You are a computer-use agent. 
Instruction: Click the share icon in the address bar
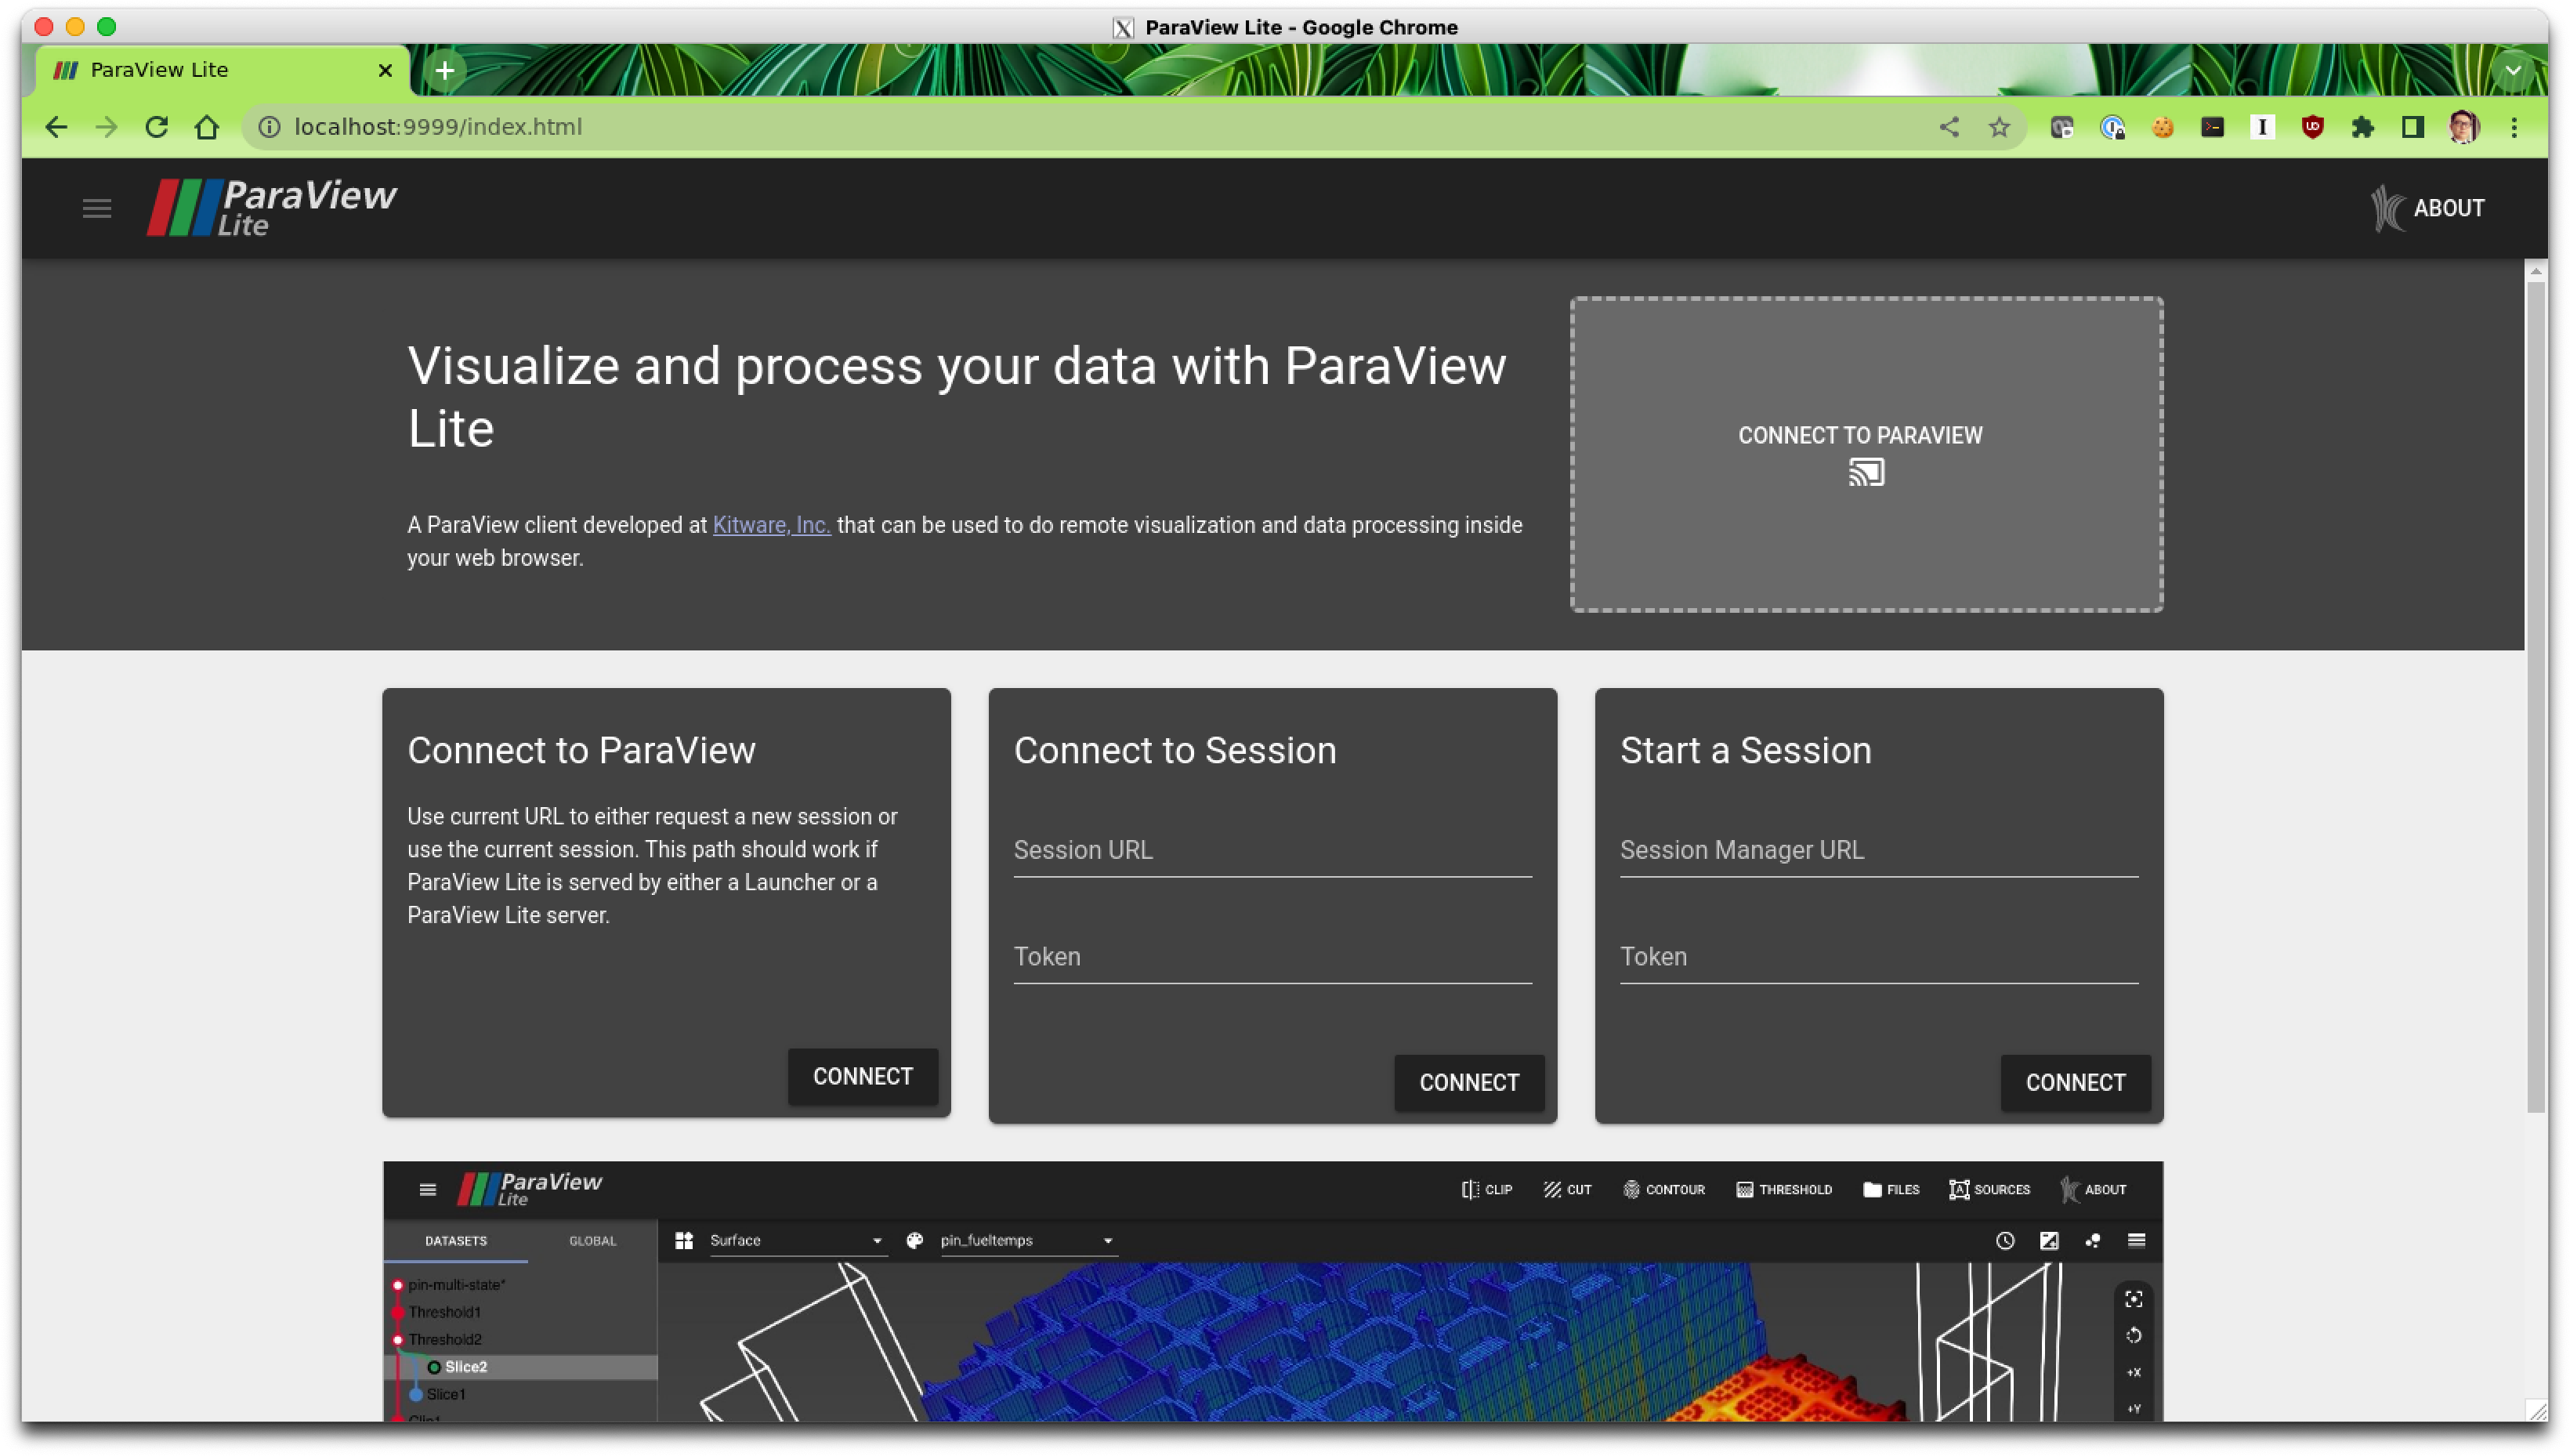[1948, 127]
